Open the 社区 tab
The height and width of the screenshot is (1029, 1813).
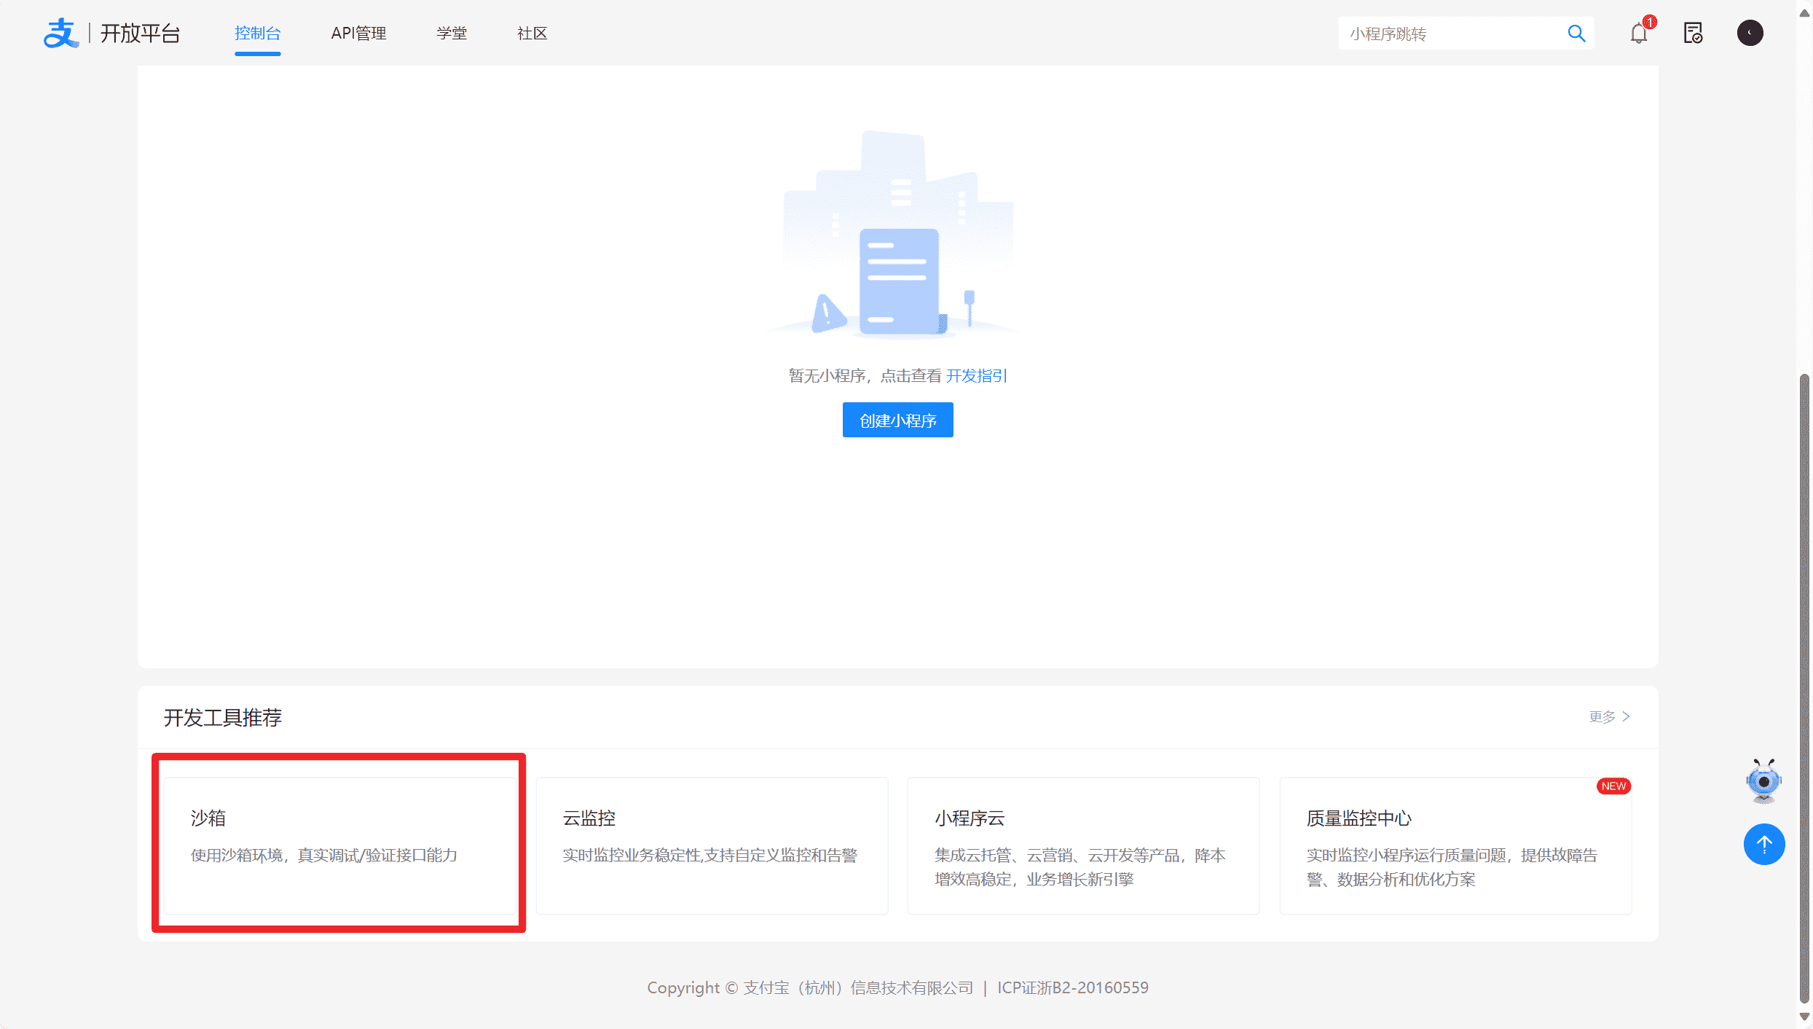532,34
